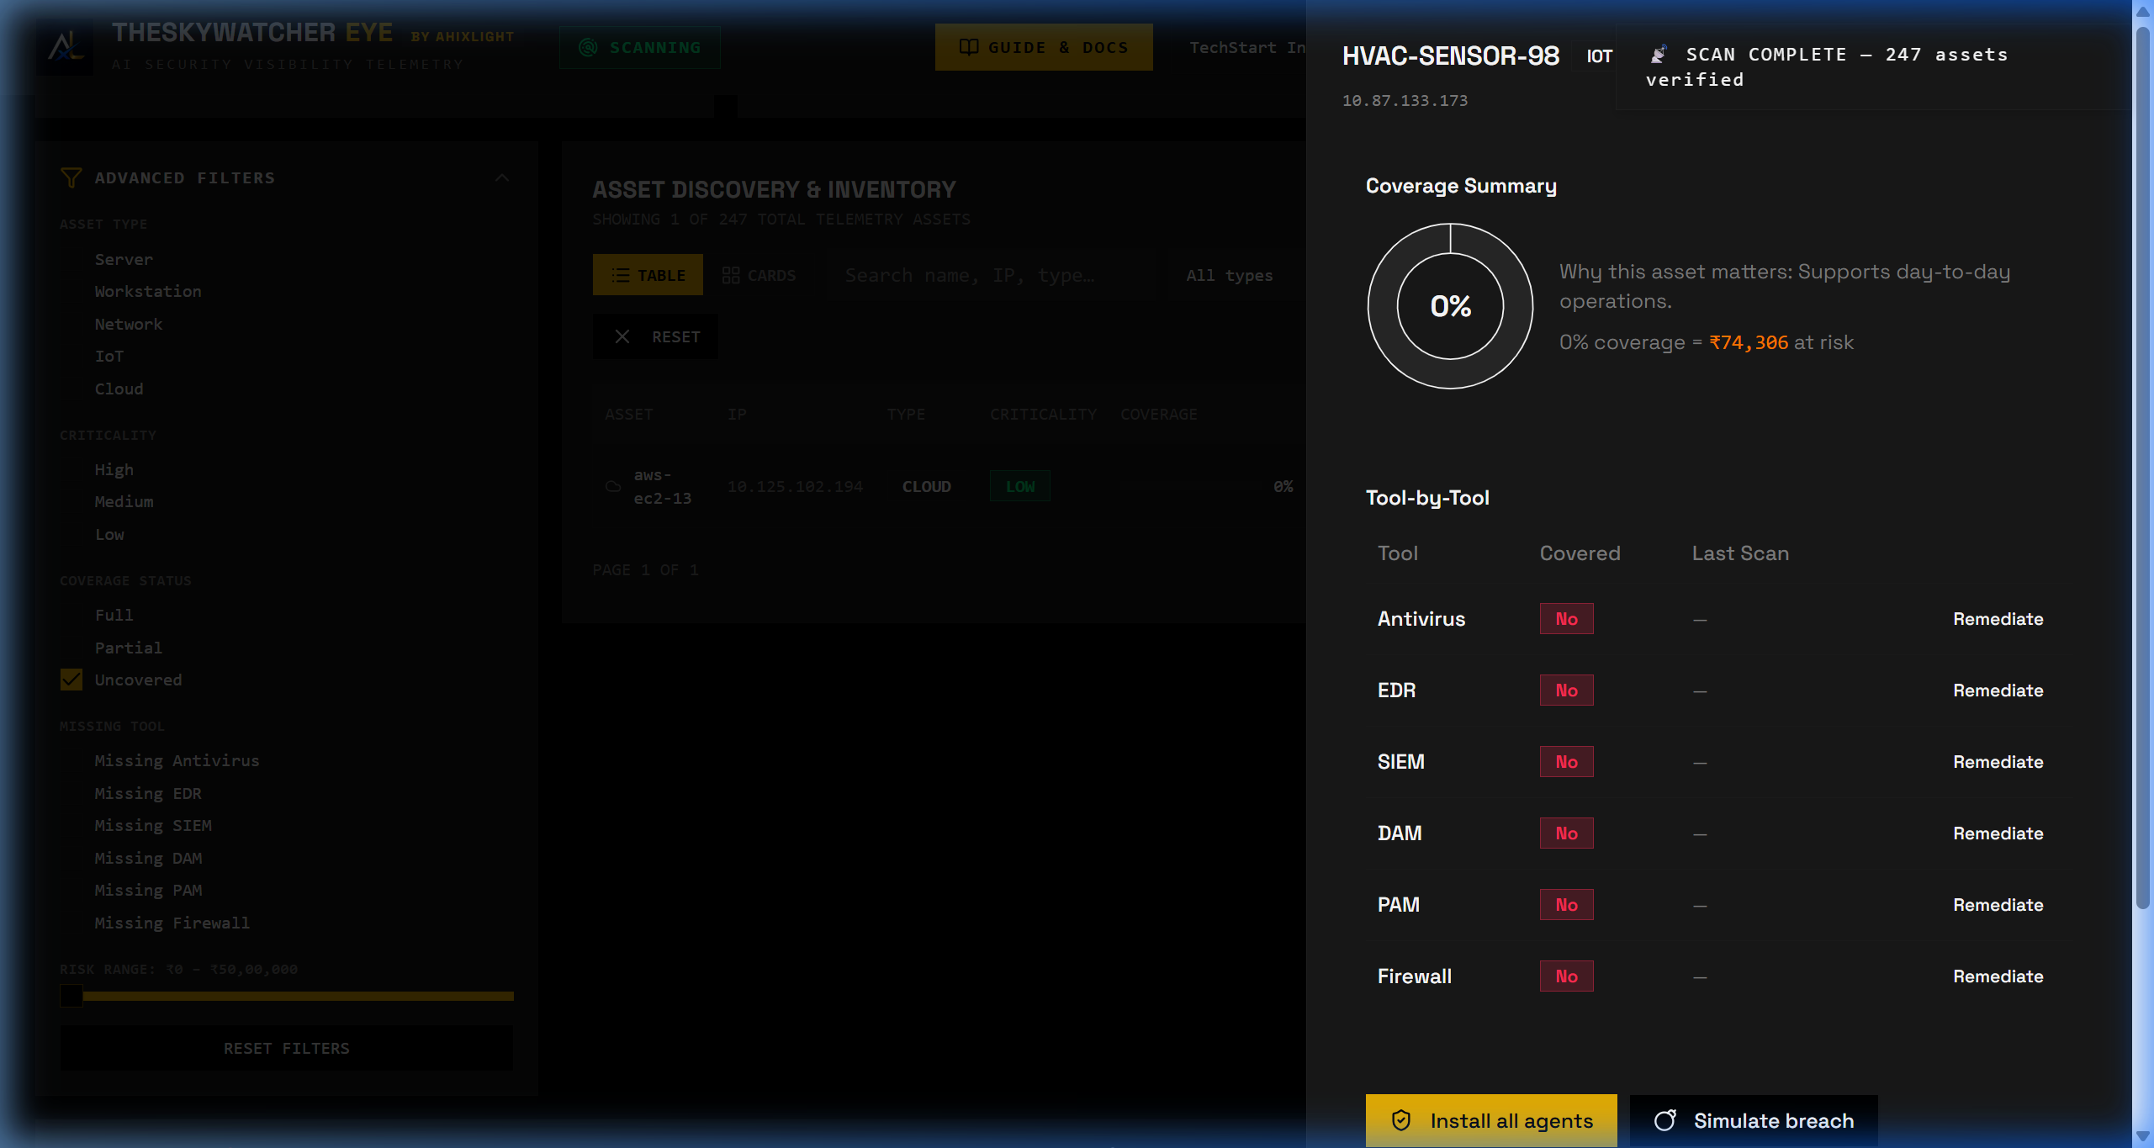Screen dimensions: 2154x1148
Task: Click the Reset button above the table
Action: click(x=656, y=336)
